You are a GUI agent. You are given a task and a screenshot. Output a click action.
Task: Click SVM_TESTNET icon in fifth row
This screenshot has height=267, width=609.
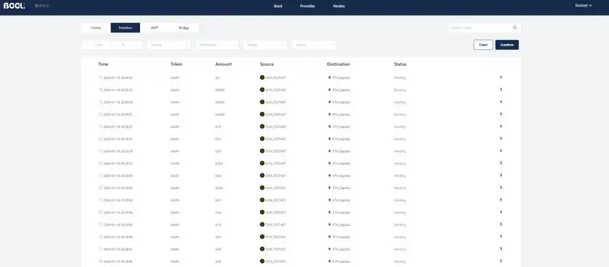262,127
